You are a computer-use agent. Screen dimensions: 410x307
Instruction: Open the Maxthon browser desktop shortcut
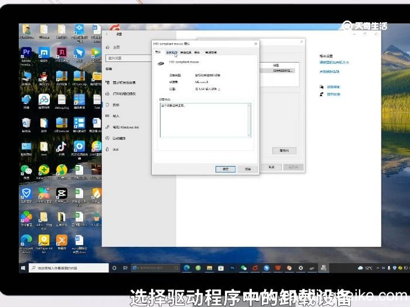(x=44, y=55)
